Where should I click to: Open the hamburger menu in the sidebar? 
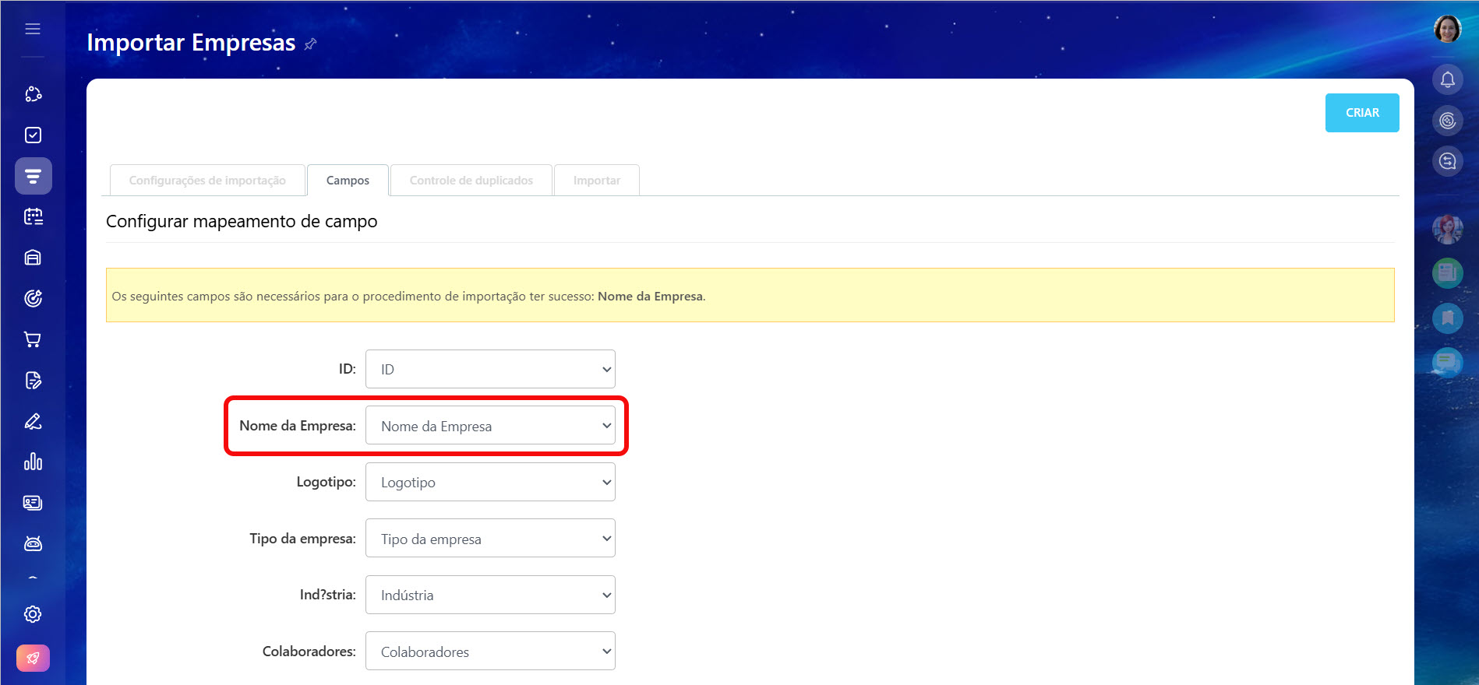click(x=33, y=29)
